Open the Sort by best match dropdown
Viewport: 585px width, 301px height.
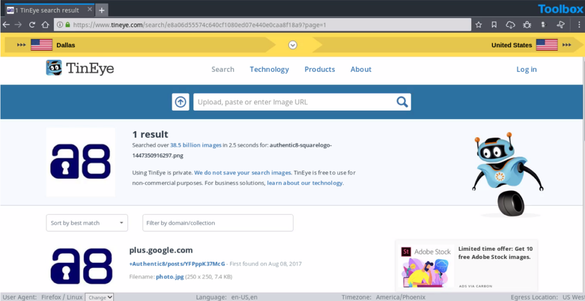87,223
